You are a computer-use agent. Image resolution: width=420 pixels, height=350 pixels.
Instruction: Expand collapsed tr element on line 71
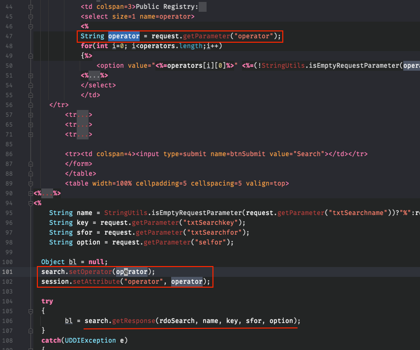(x=30, y=135)
